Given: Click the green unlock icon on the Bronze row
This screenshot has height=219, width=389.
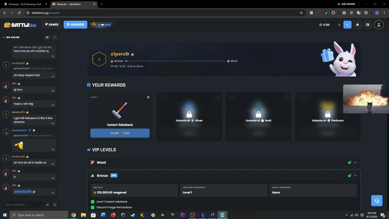Looking at the screenshot, I should (x=349, y=176).
